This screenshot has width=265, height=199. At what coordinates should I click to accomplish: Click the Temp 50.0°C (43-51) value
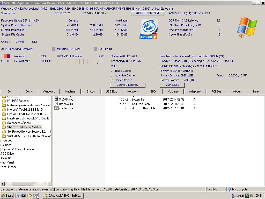[238, 75]
